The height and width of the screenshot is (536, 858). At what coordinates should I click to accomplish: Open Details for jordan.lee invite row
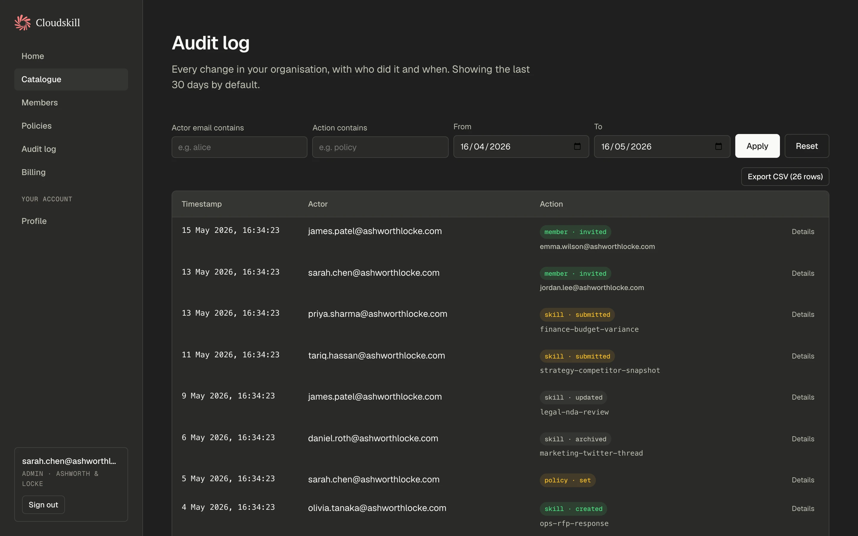(x=803, y=273)
